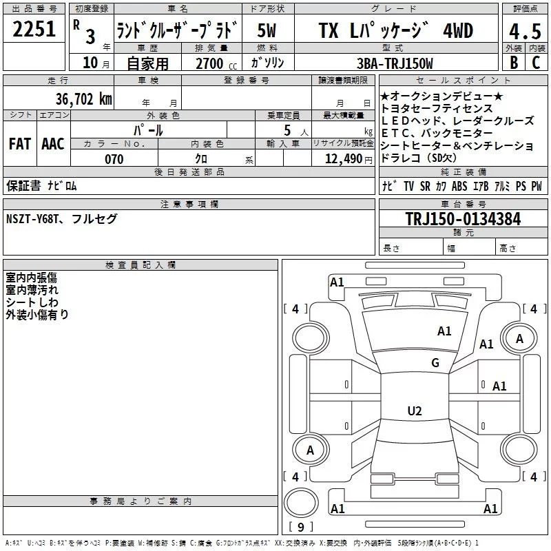Viewport: 551px width, 551px height.
Task: Select the shift type FAT
Action: (x=20, y=144)
